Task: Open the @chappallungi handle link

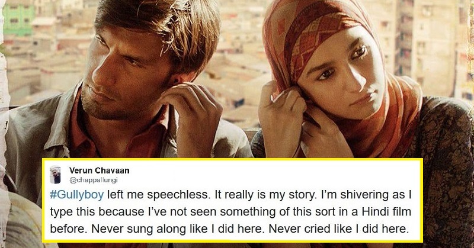Action: click(93, 180)
